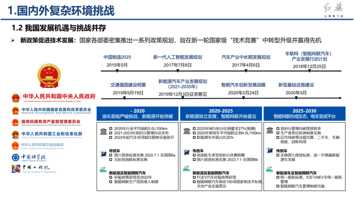Click the 中国制造2025 policy title
The width and height of the screenshot is (354, 199).
[117, 57]
